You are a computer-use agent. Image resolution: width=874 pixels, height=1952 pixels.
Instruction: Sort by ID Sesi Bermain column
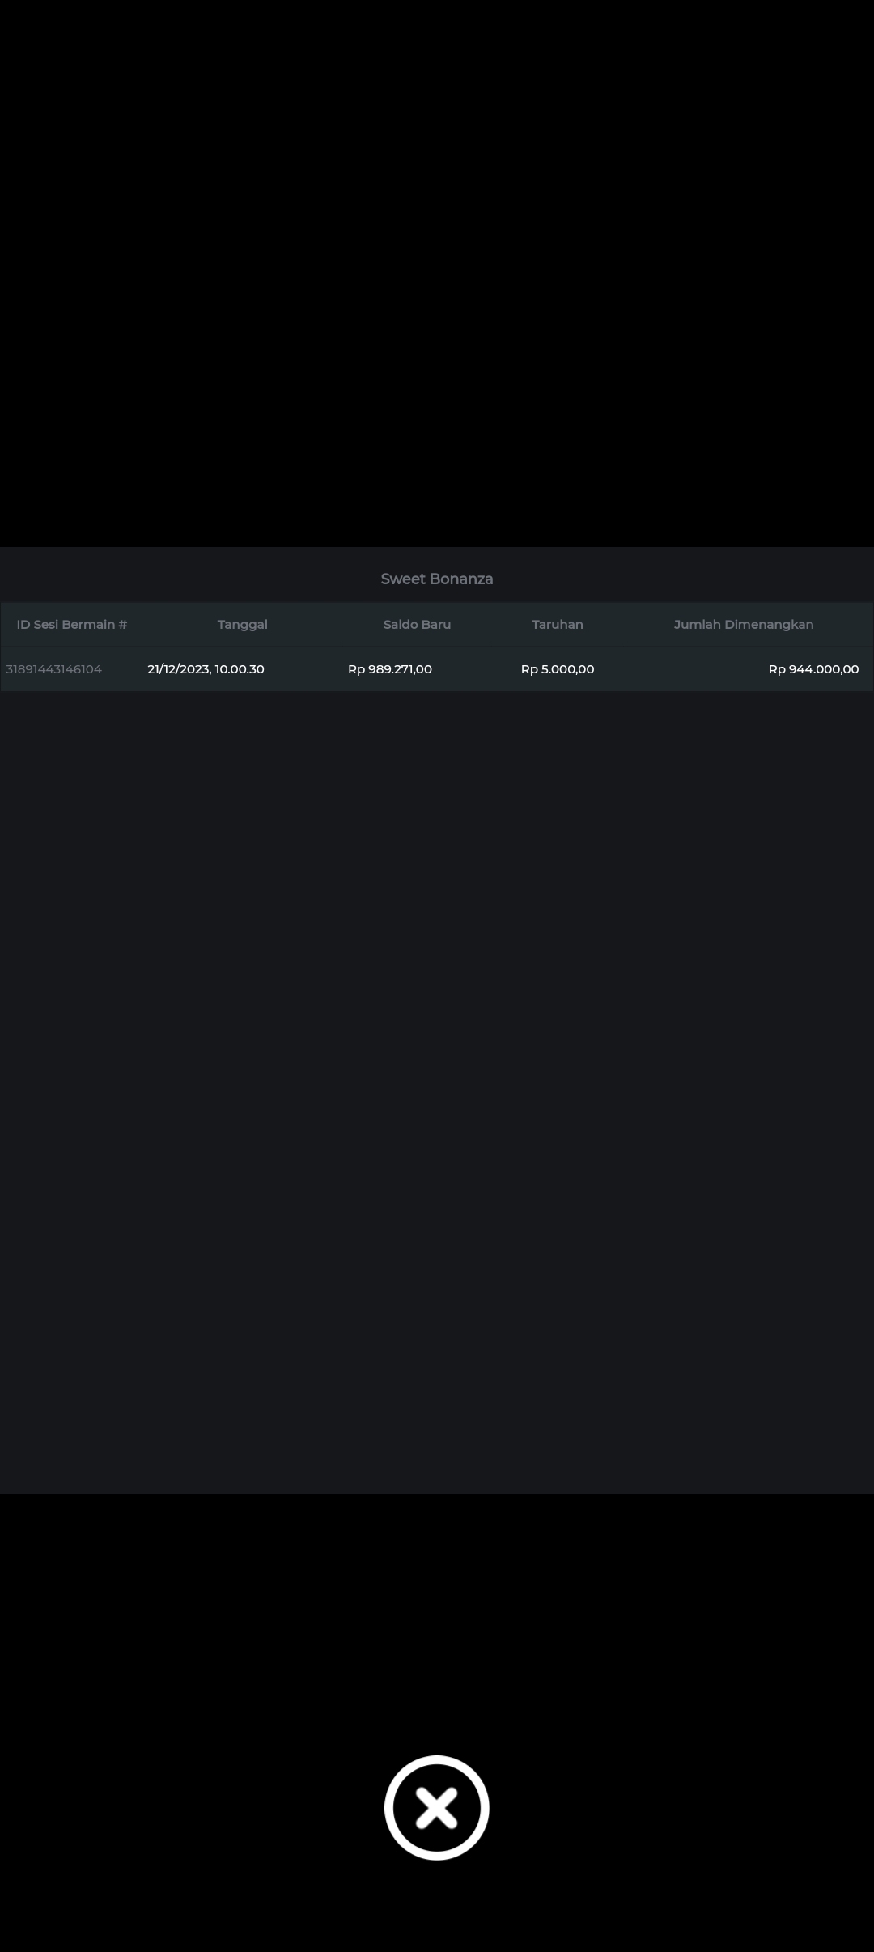(x=71, y=624)
